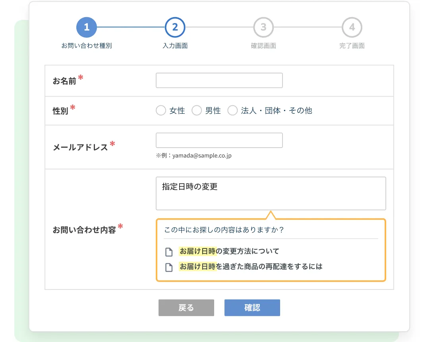Jump to the 確認画面 step label
The height and width of the screenshot is (342, 445).
[x=263, y=46]
